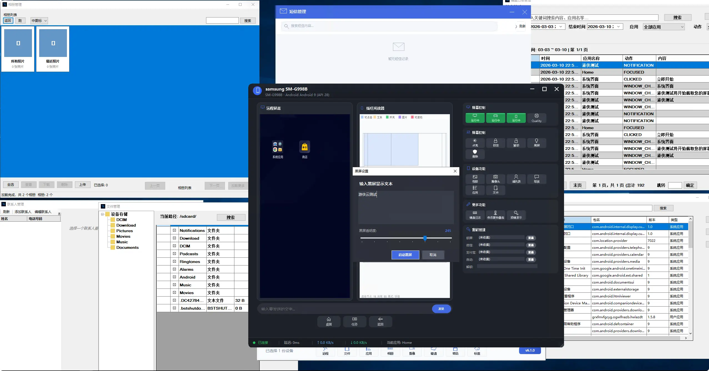Click 取消 in the black screen dialog
The image size is (709, 371).
433,255
